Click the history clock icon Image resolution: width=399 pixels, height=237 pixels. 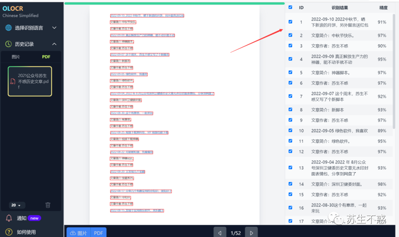pyautogui.click(x=8, y=44)
